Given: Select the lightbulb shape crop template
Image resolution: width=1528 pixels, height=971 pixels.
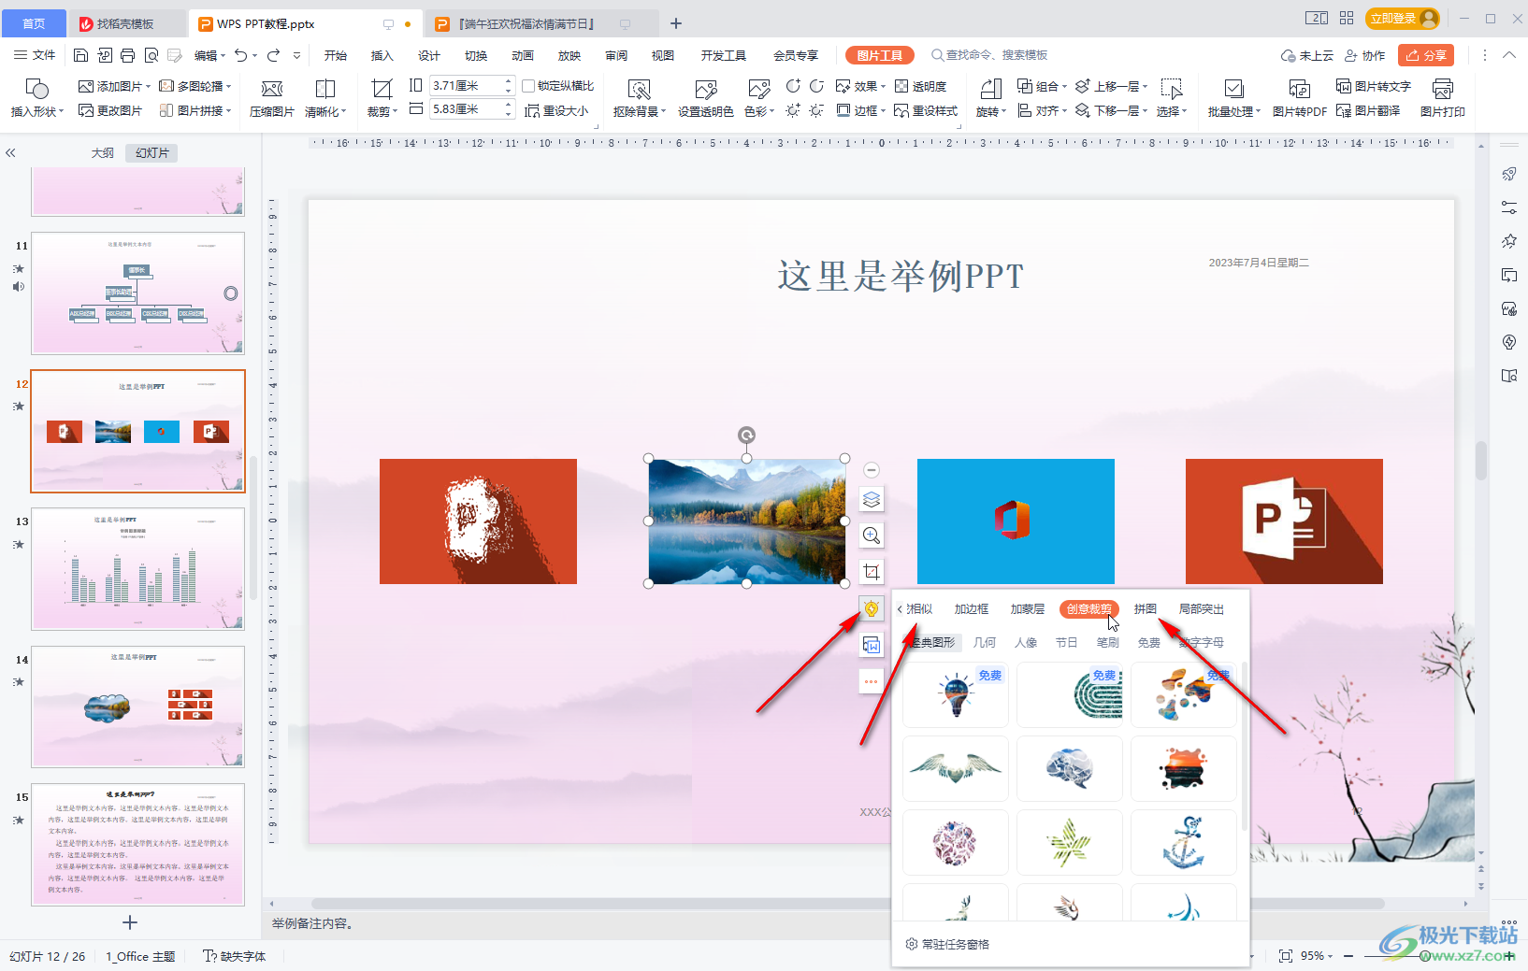Looking at the screenshot, I should point(956,695).
